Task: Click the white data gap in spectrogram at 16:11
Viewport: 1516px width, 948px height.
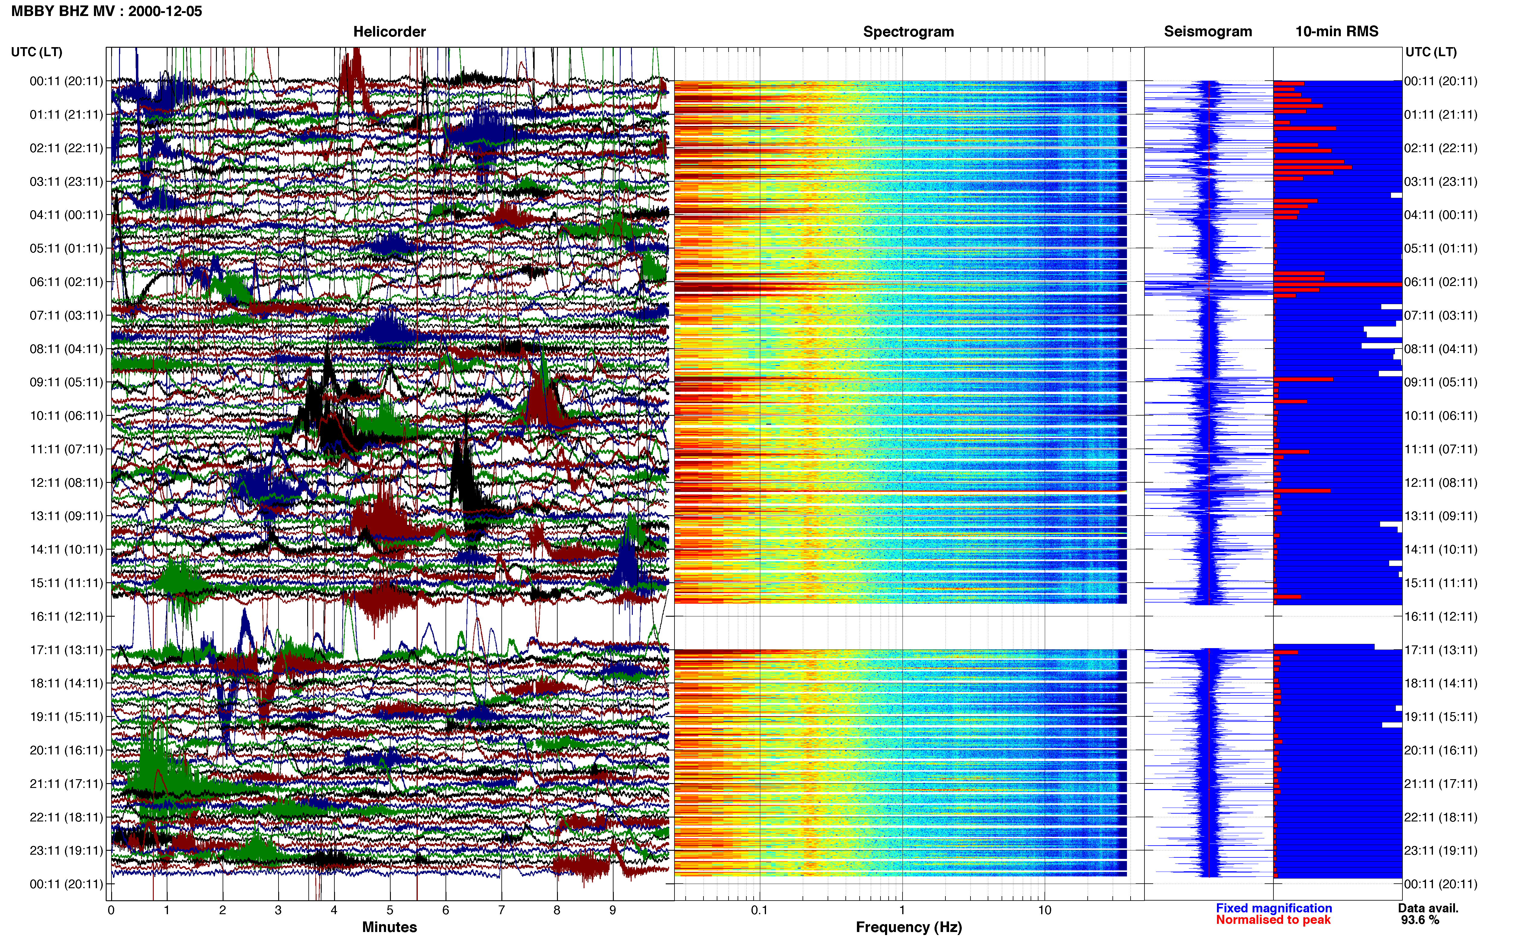Action: pos(900,626)
